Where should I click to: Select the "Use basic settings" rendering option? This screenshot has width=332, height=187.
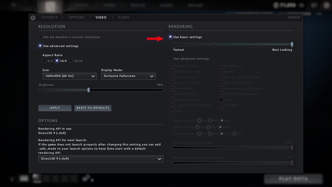171,37
